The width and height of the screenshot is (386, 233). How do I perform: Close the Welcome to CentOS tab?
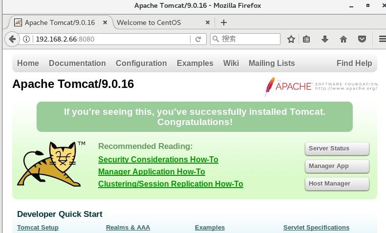[x=208, y=22]
